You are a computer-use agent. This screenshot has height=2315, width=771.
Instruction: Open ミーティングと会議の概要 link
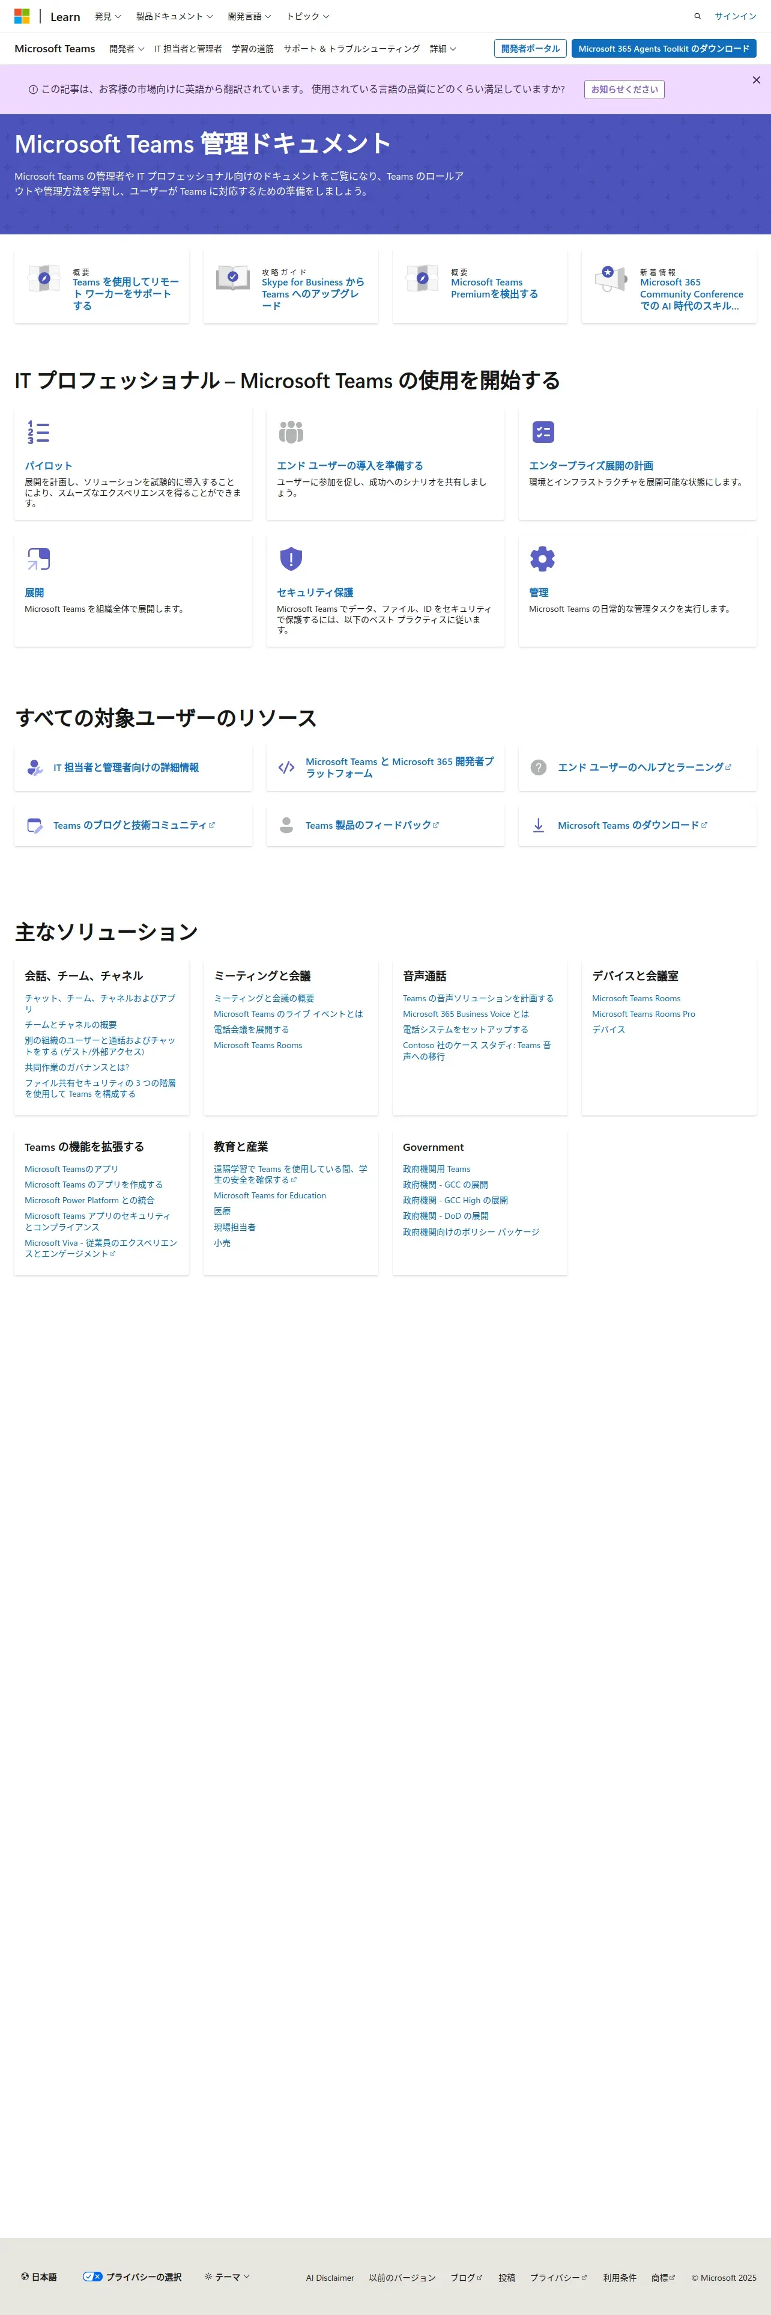264,998
